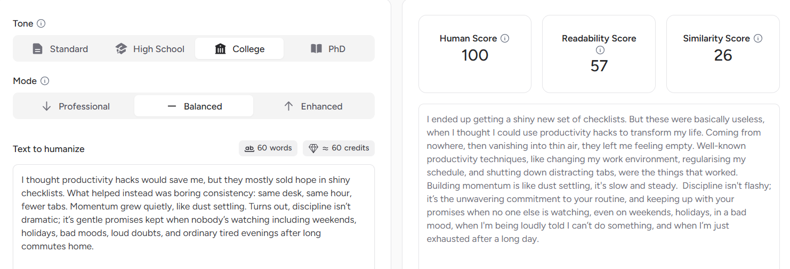The width and height of the screenshot is (790, 269).
Task: Click the info icon next to Mode
Action: (45, 81)
